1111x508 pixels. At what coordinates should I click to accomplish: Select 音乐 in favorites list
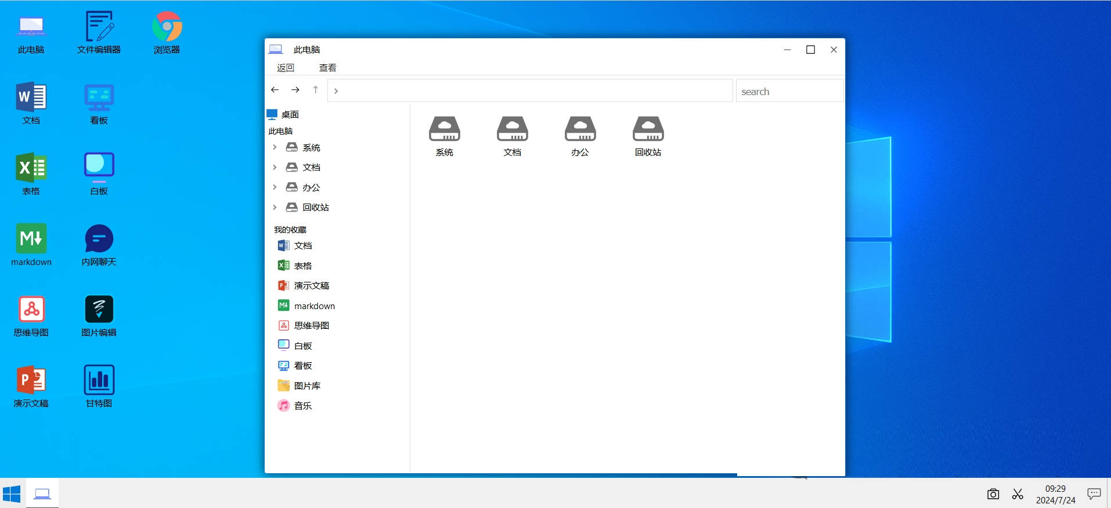click(x=302, y=406)
